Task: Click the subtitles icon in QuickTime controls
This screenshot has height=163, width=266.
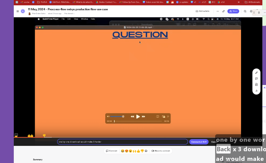Action: tap(158, 117)
